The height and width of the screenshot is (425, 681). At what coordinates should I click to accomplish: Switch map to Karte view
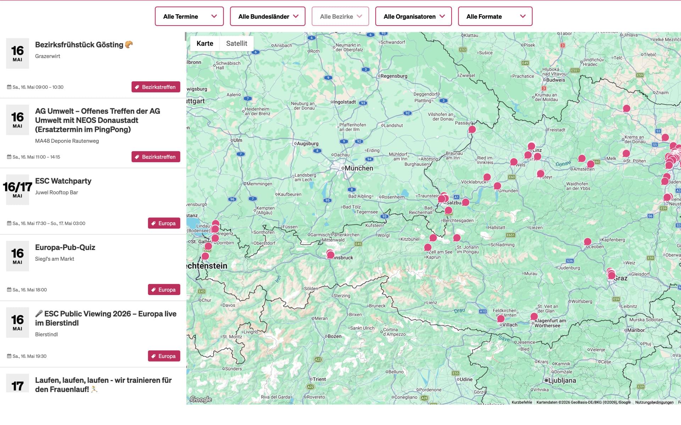(x=205, y=43)
